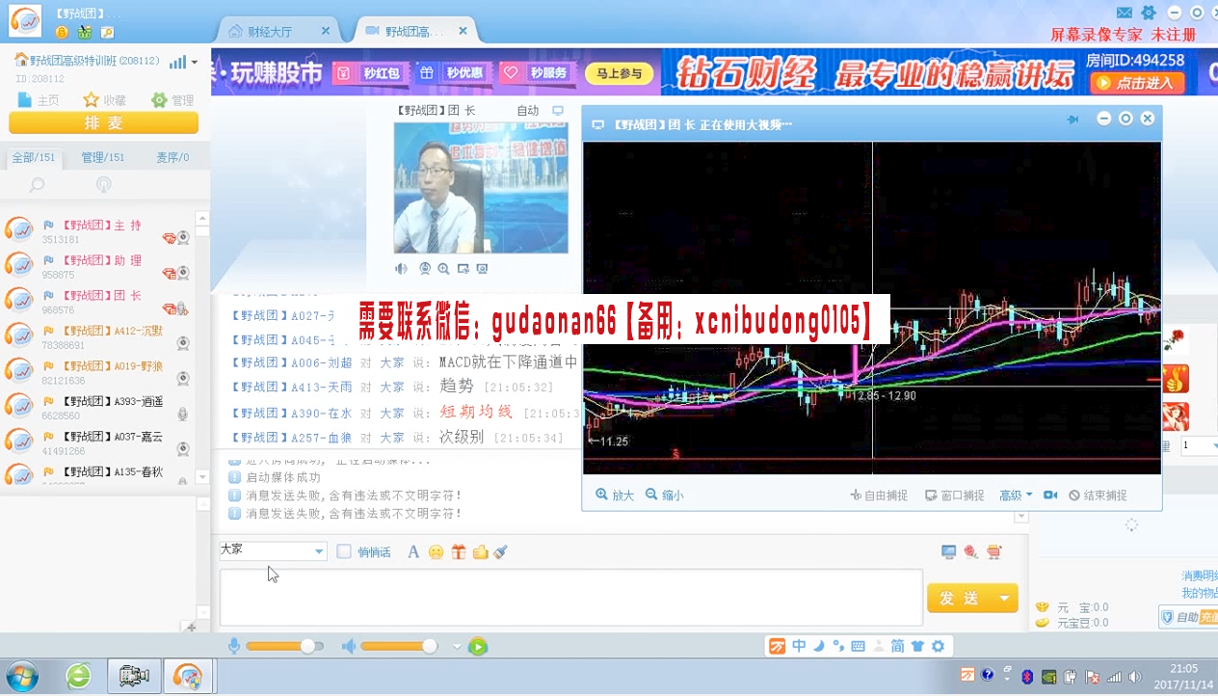
Task: Open the arrow dropdown next to the signal bars
Action: [x=195, y=62]
